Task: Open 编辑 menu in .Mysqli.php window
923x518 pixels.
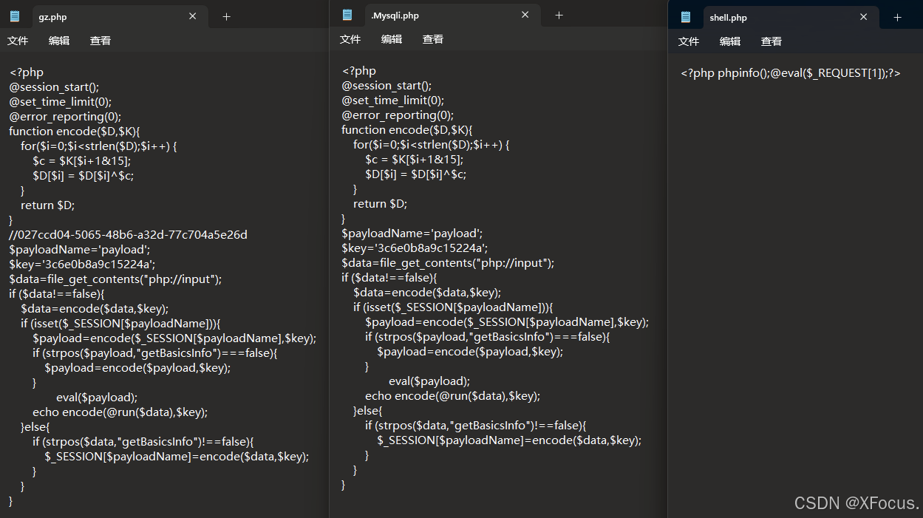Action: coord(392,39)
